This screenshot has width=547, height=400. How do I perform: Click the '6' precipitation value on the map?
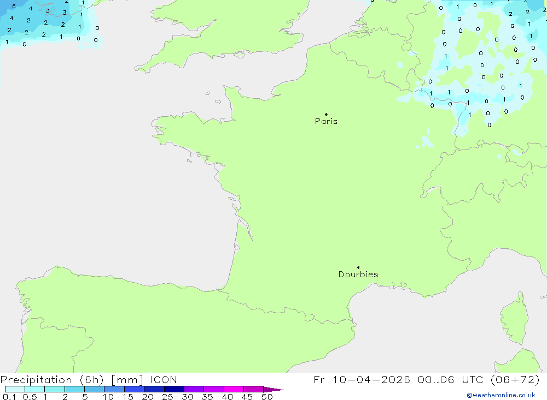click(x=14, y=6)
